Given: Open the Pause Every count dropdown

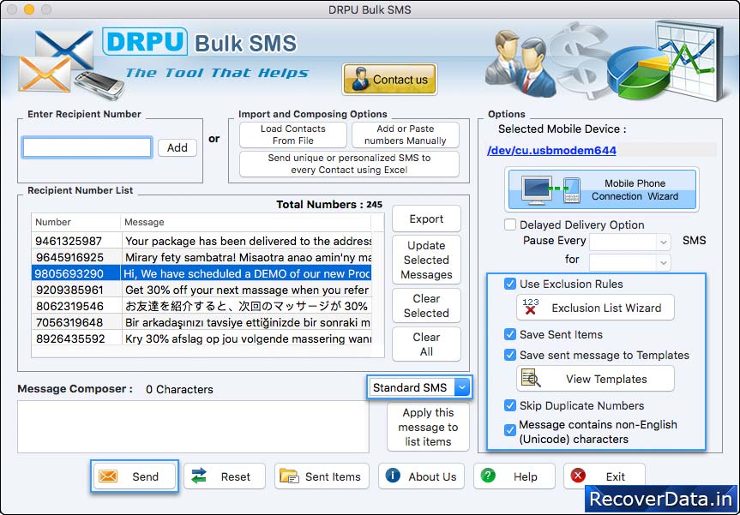Looking at the screenshot, I should click(x=629, y=242).
